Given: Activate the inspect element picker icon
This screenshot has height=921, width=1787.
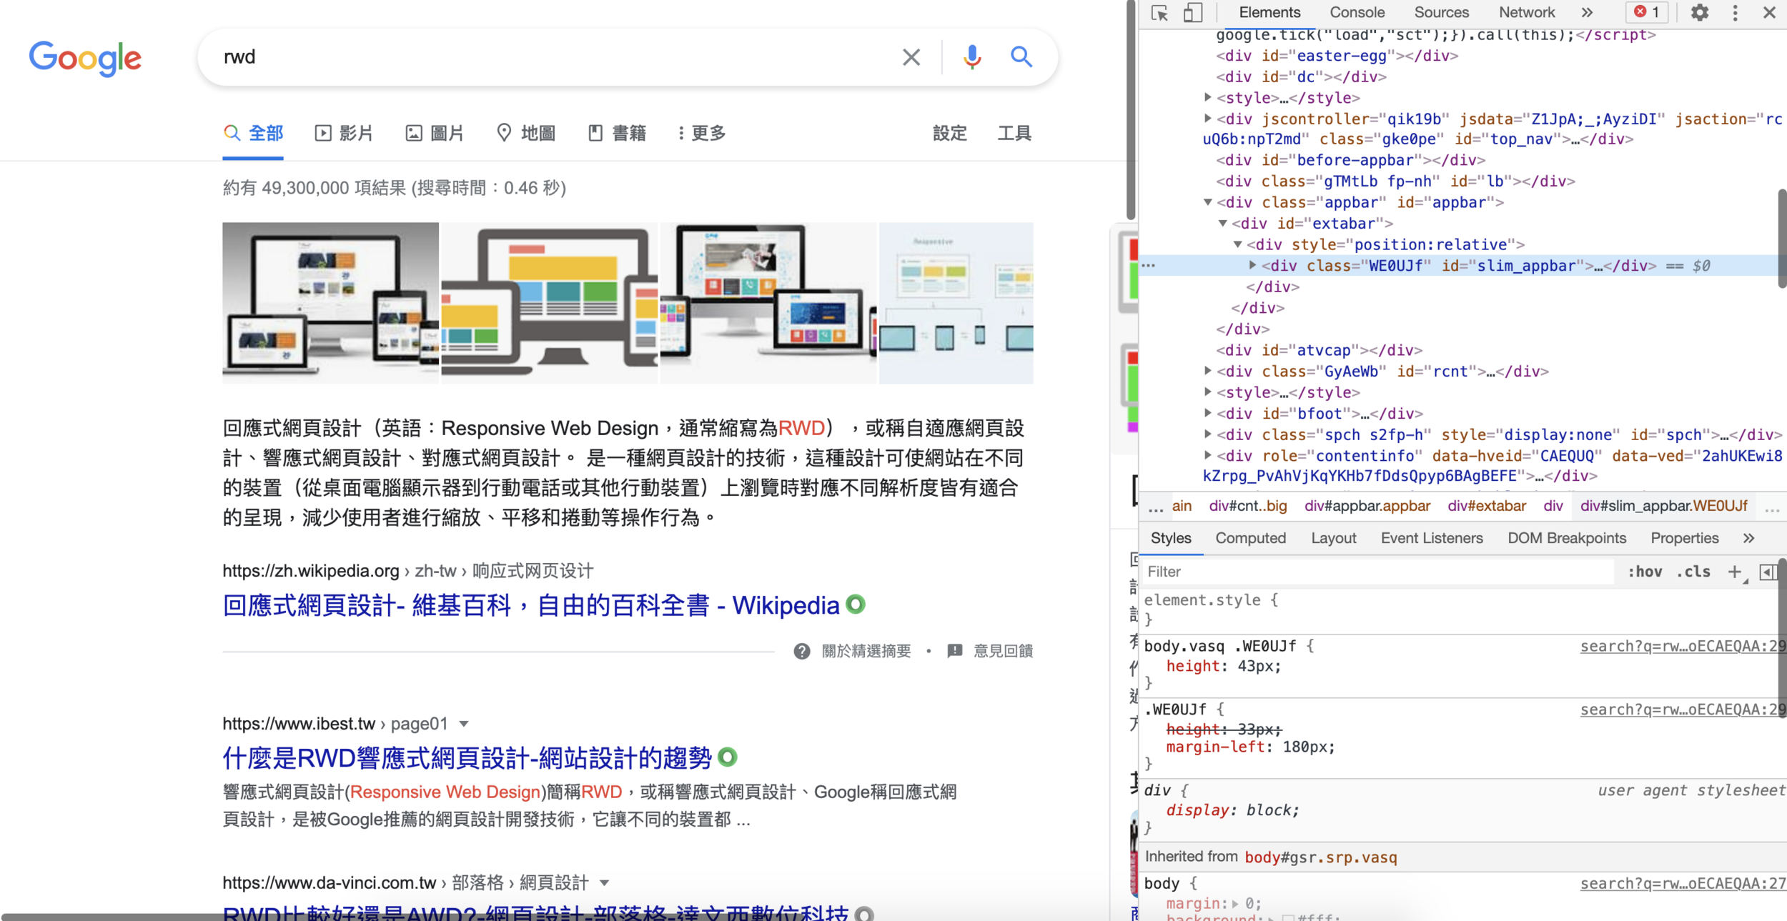Looking at the screenshot, I should pos(1159,13).
